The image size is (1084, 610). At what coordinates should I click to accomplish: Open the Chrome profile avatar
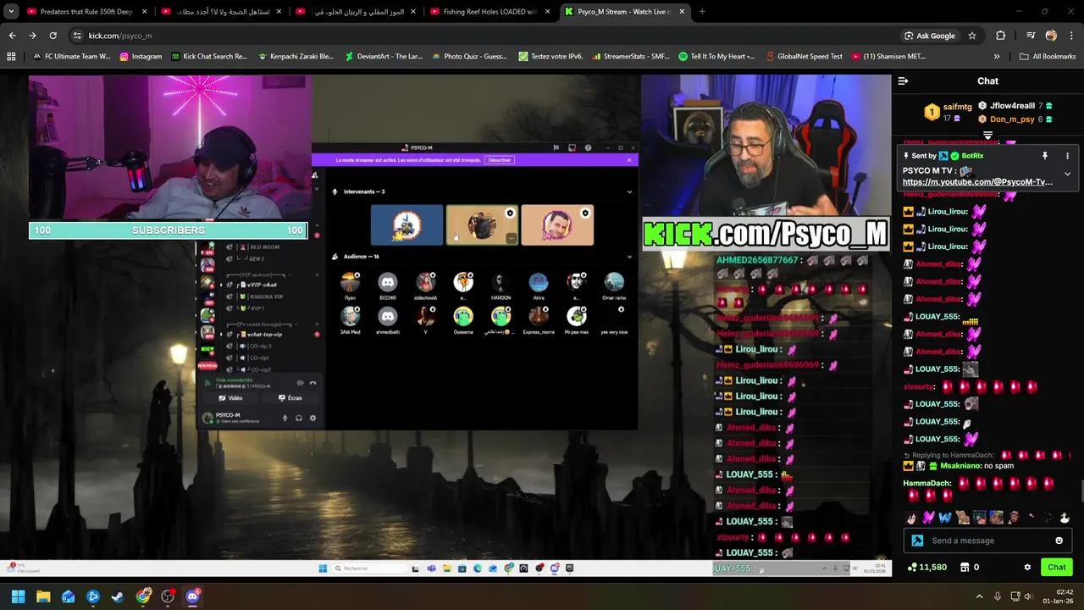click(1051, 36)
